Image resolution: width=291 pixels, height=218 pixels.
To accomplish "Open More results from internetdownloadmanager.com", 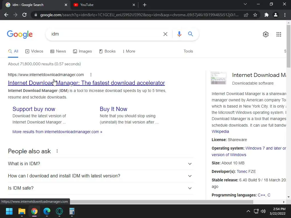I will pos(57,132).
